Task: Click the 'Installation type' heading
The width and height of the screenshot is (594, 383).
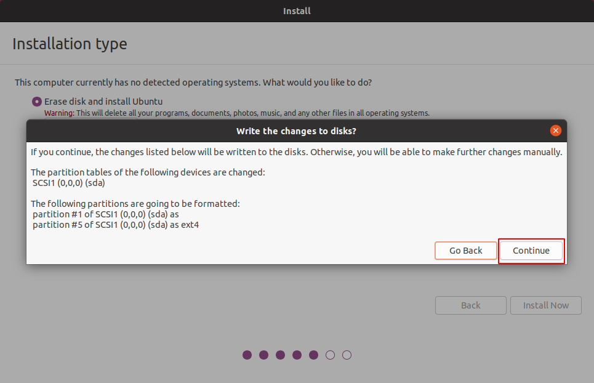Action: point(70,44)
